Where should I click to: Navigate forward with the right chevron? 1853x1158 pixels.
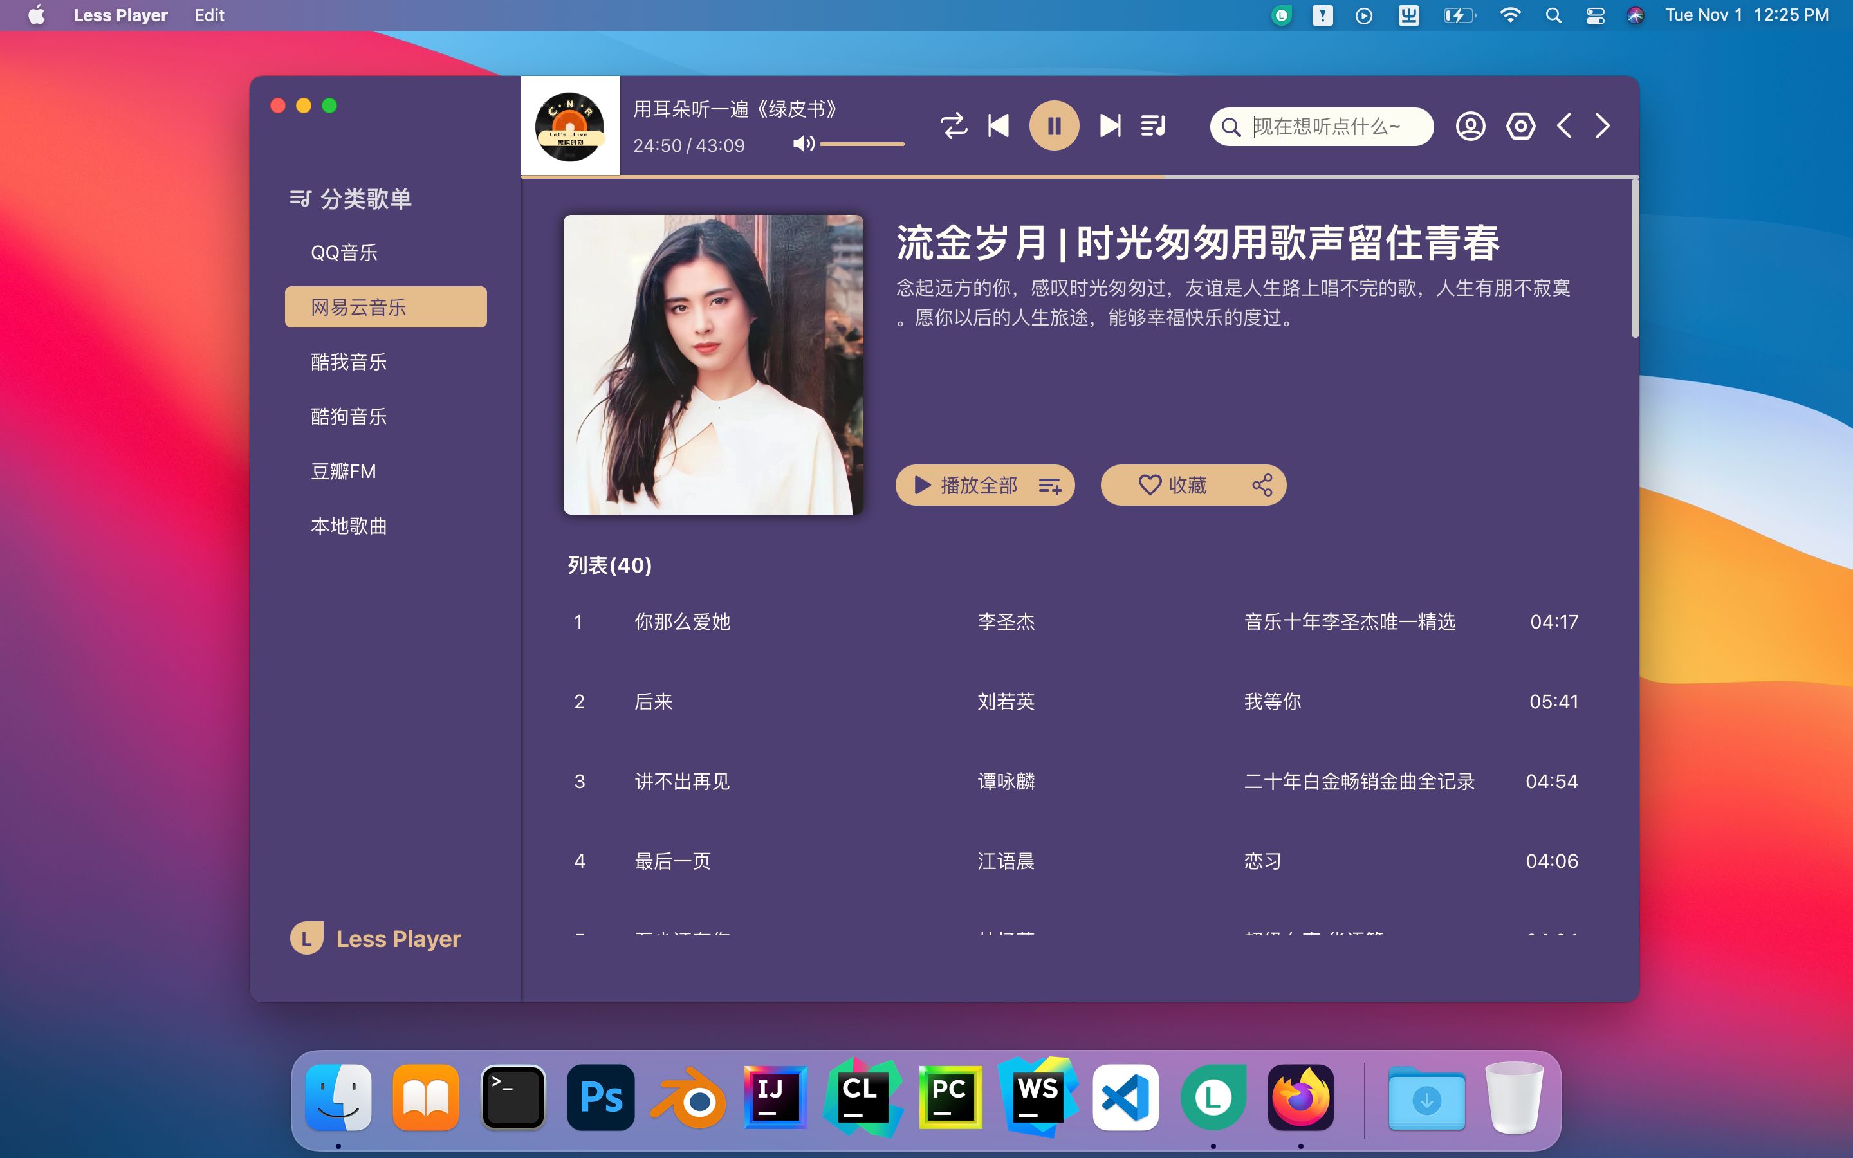1603,125
